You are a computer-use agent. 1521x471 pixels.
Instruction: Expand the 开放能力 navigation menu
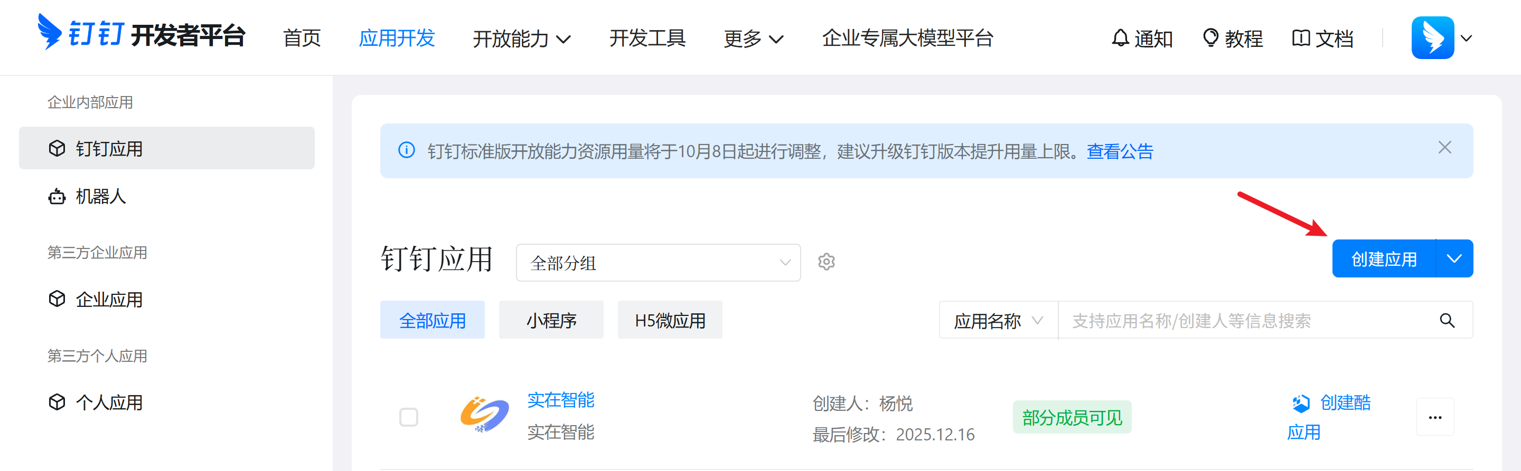[521, 39]
